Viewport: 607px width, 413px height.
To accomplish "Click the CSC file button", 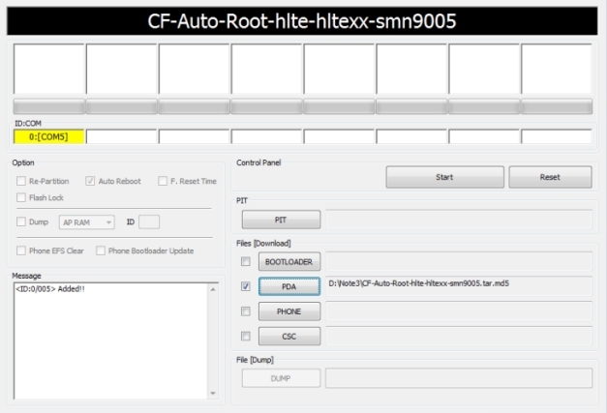I will 289,336.
